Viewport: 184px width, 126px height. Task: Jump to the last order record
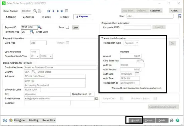click(x=62, y=11)
